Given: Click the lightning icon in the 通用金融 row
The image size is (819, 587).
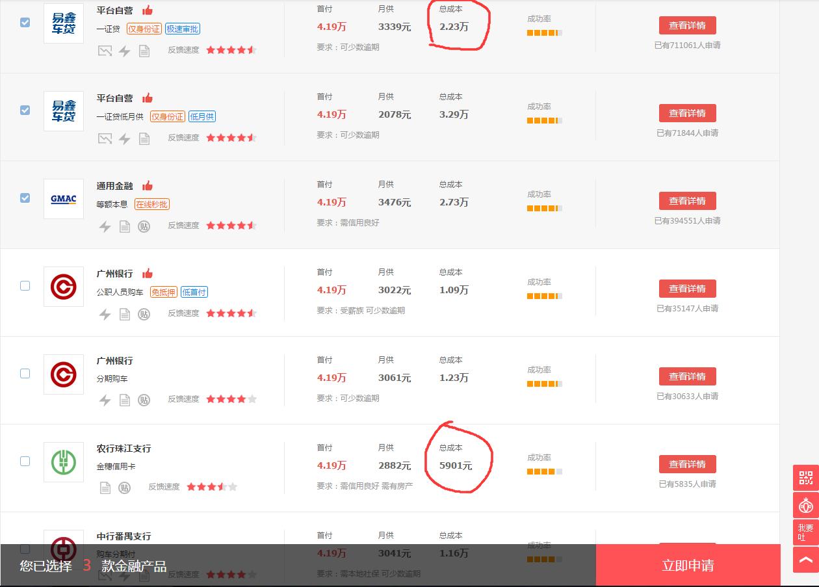Looking at the screenshot, I should [x=105, y=226].
